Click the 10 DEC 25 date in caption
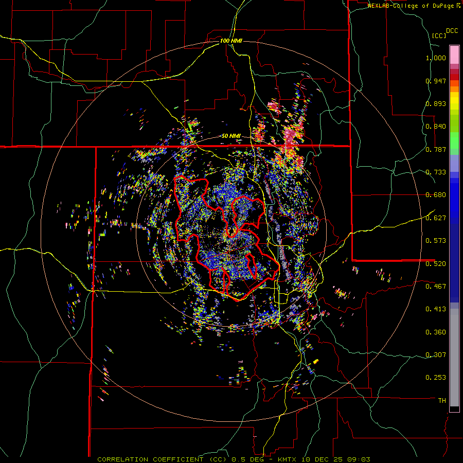Image resolution: width=463 pixels, height=463 pixels. click(321, 459)
